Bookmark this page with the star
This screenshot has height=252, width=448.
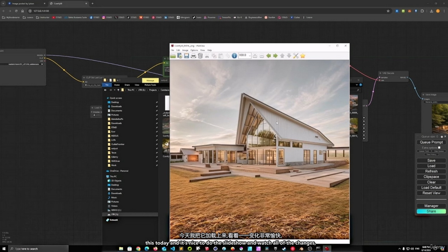tap(388, 11)
